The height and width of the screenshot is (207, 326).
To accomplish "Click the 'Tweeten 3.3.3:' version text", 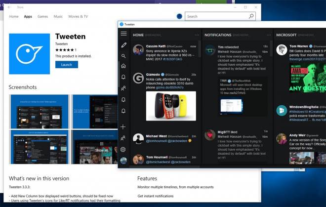I will click(x=20, y=187).
